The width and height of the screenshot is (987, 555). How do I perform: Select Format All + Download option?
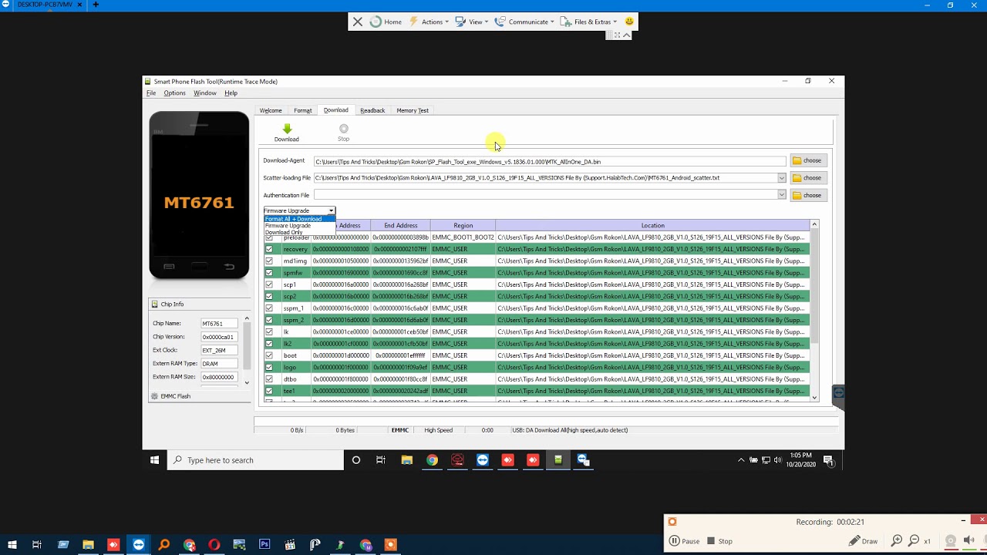[x=299, y=219]
